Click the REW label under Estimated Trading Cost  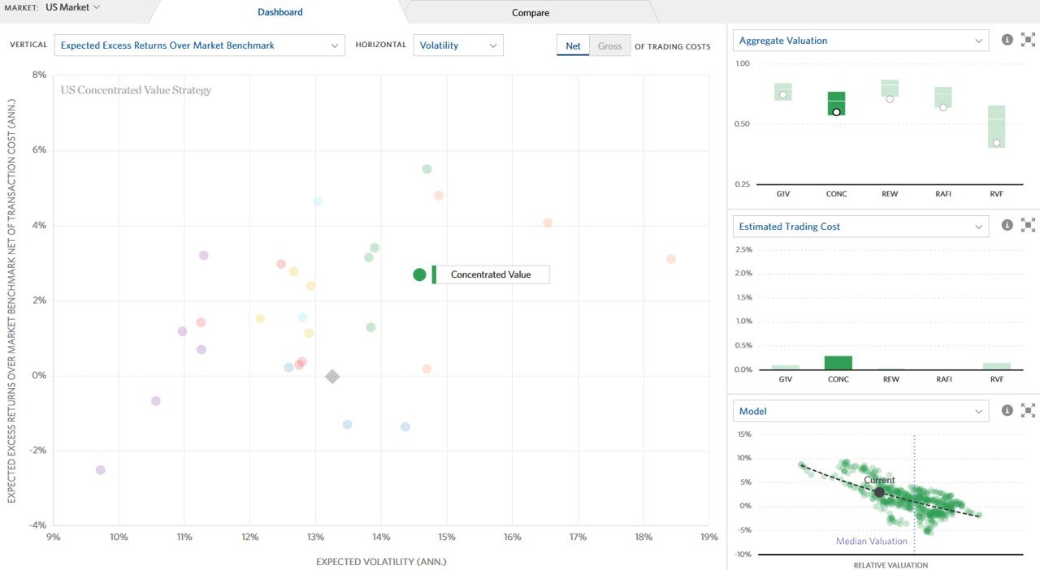[891, 379]
